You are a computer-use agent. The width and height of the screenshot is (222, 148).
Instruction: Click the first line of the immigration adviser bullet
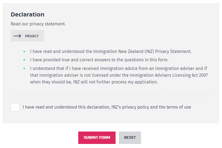click(119, 68)
